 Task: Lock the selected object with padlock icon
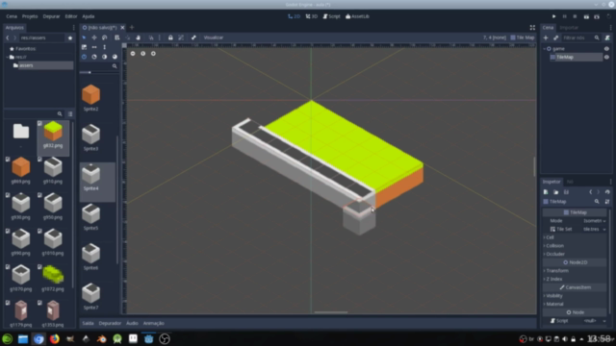(170, 37)
